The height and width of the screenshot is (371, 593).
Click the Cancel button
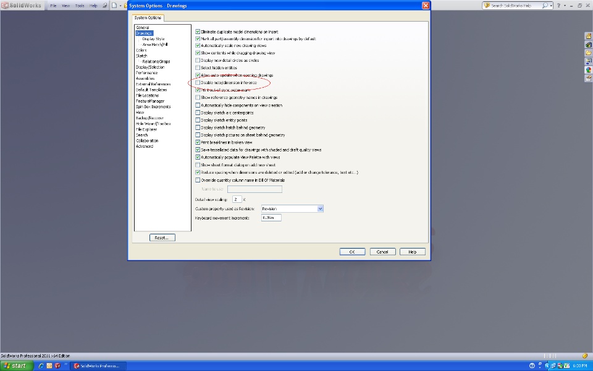pyautogui.click(x=382, y=252)
